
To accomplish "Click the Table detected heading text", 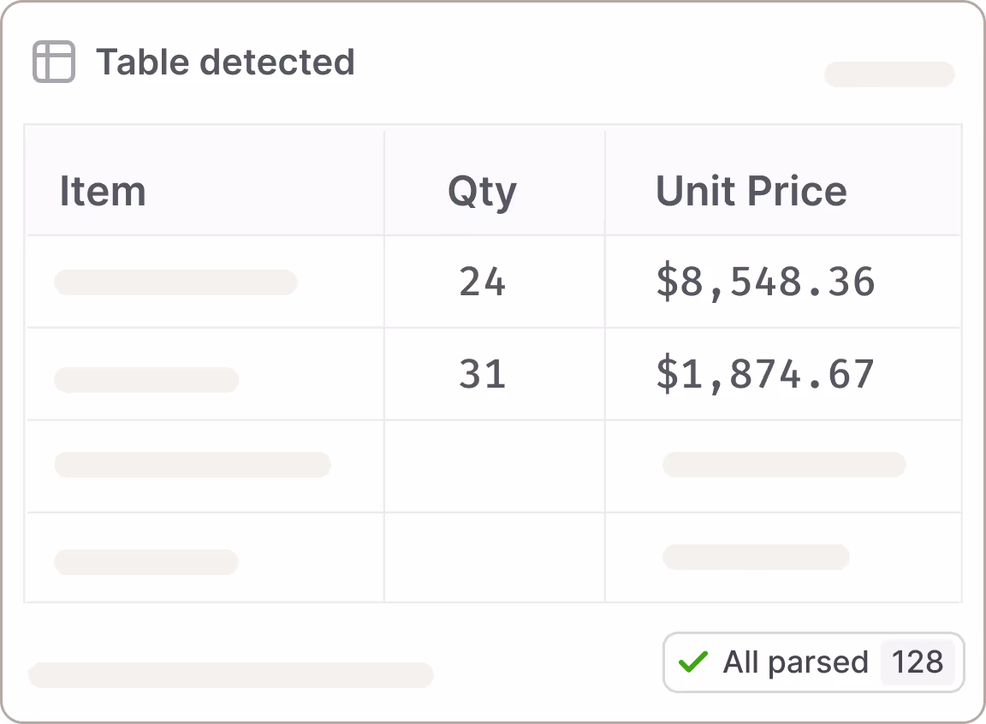I will (225, 62).
